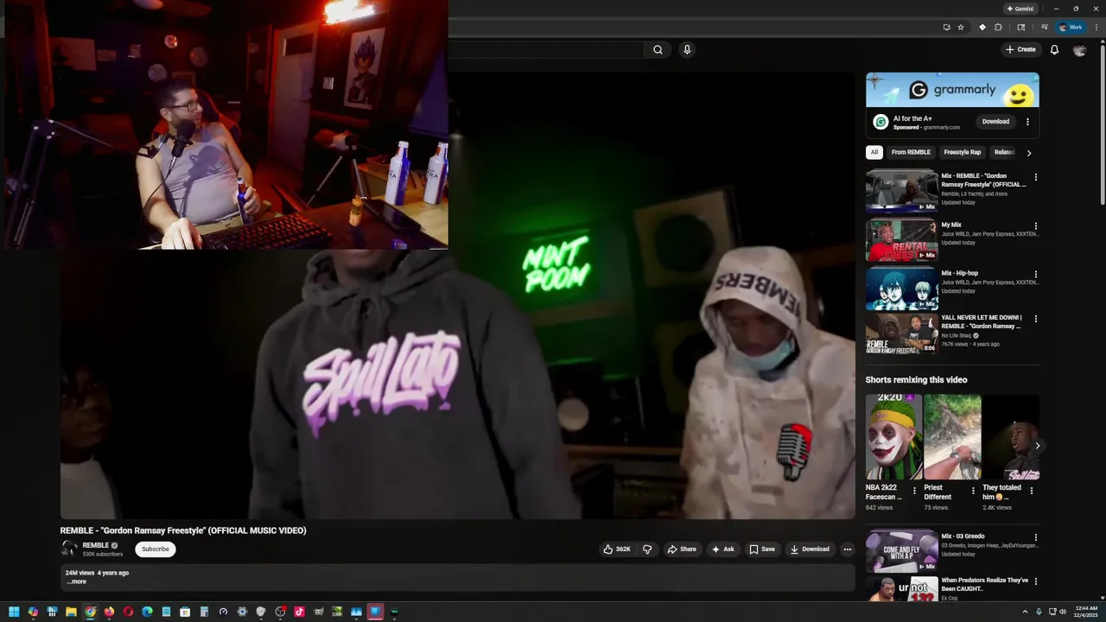The image size is (1106, 622).
Task: Open options for Mix - REMBLE playlist
Action: click(1036, 177)
